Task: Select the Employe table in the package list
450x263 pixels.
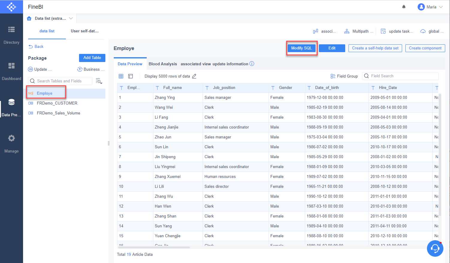Action: tap(45, 93)
